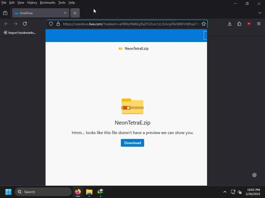Open the uBlock Origin extension
Image resolution: width=265 pixels, height=198 pixels.
pos(249,24)
